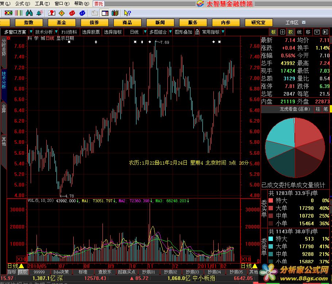
Task: Click the 选择股票 toolbar item
Action: 91,32
